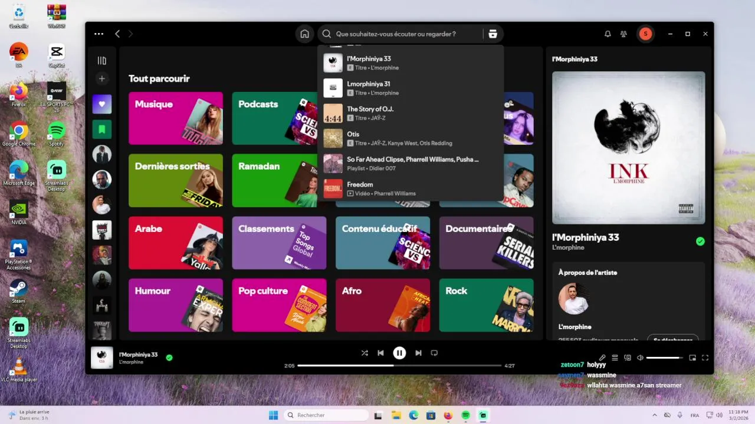Open Steam desktop shortcut
The image size is (755, 424).
[x=19, y=291]
